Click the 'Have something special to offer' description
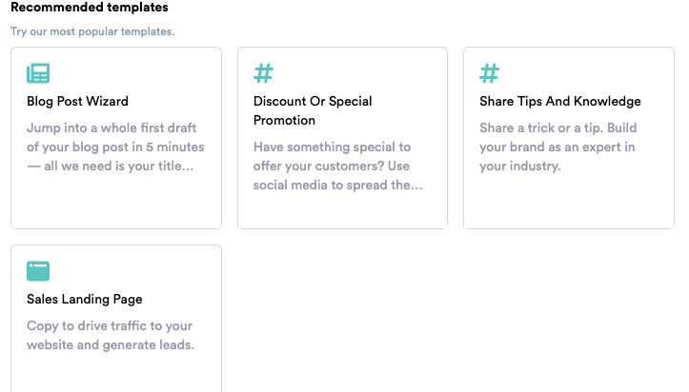689x392 pixels. click(338, 166)
